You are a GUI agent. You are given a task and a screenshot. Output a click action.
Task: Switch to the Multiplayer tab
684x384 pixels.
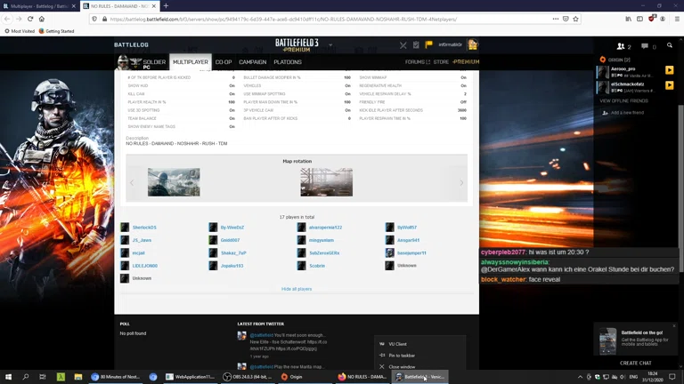pyautogui.click(x=191, y=62)
